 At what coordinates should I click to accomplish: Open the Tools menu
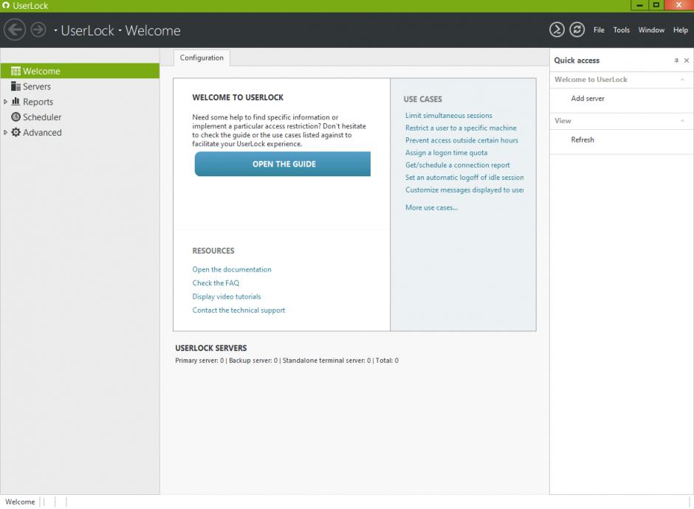[622, 30]
